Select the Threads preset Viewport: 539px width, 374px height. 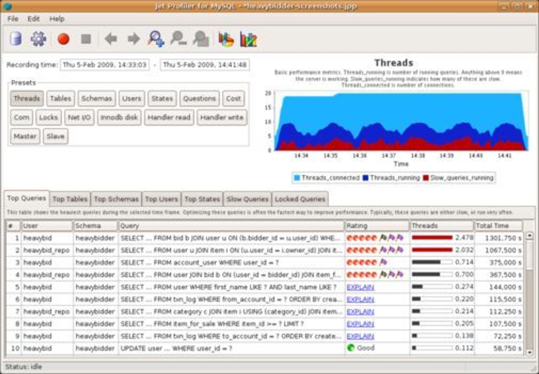click(x=27, y=98)
